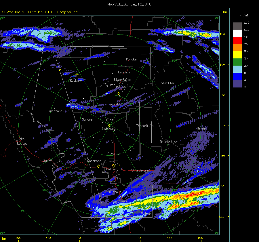The image size is (259, 242).
Task: Click the Innisfail city label
Action: 116,104
